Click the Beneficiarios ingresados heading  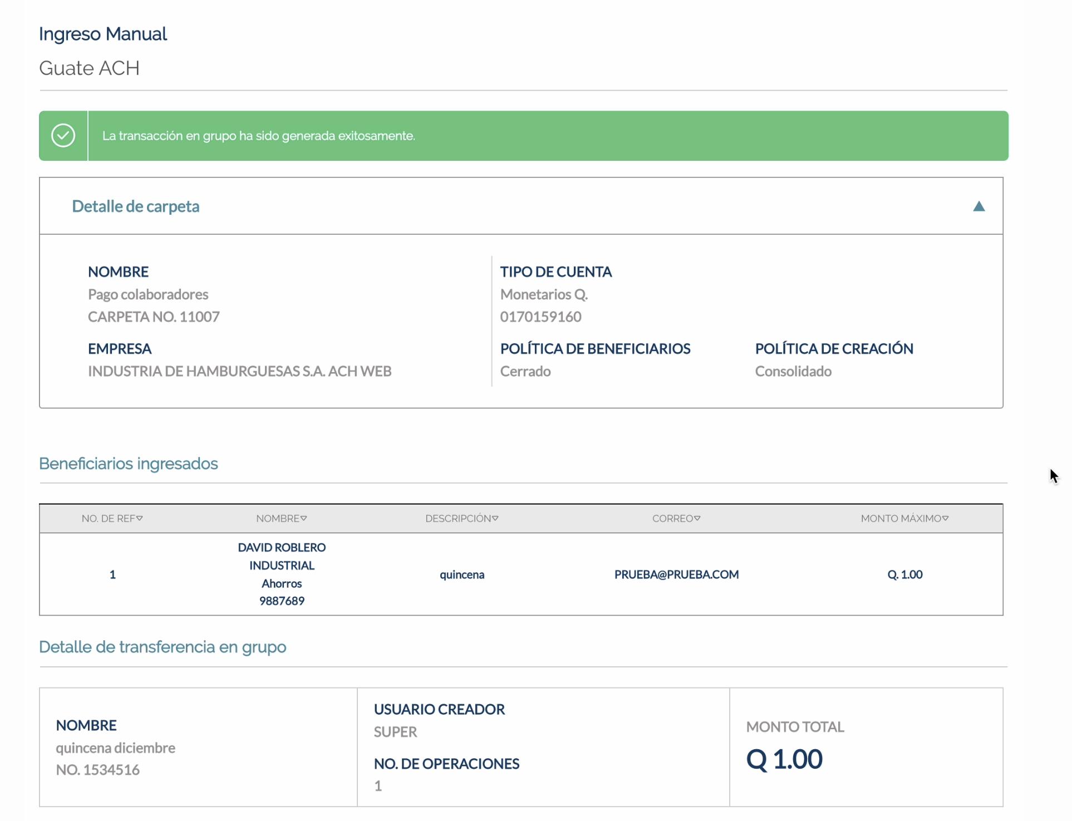click(129, 464)
